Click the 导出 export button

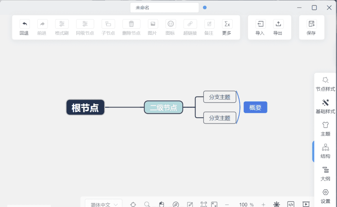pos(278,24)
